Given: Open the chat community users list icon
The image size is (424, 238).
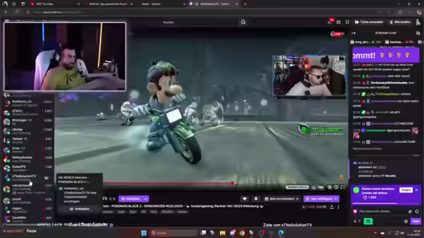Looking at the screenshot, I should coord(418,33).
